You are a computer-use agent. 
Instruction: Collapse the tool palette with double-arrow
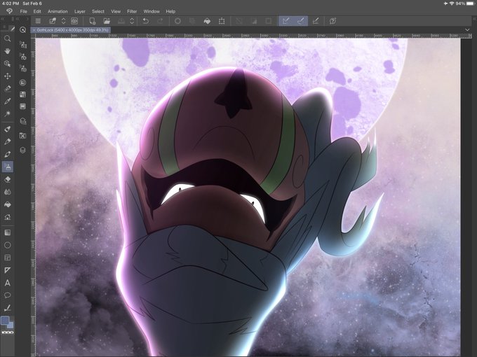point(3,19)
